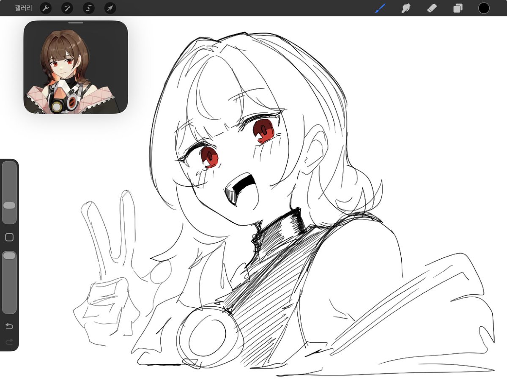
Task: Click the brush size slider handle
Action: pos(9,205)
